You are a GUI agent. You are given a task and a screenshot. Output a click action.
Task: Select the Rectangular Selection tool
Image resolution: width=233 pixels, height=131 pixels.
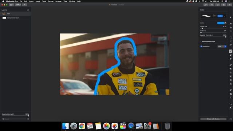[230, 37]
